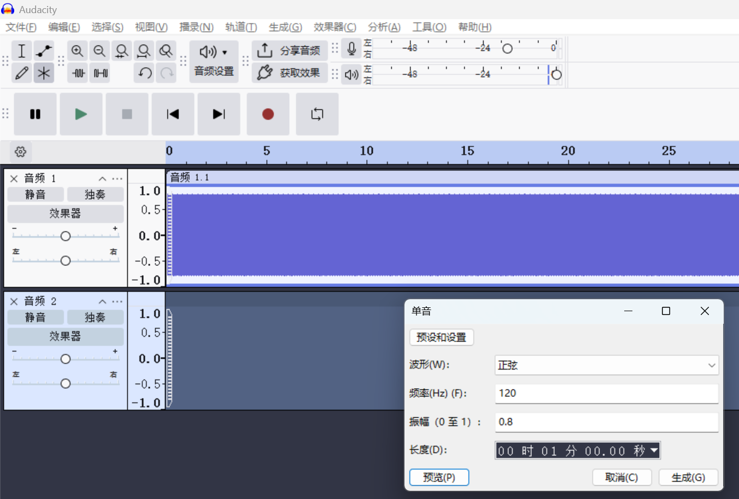Click the Stop transport button

click(x=127, y=114)
